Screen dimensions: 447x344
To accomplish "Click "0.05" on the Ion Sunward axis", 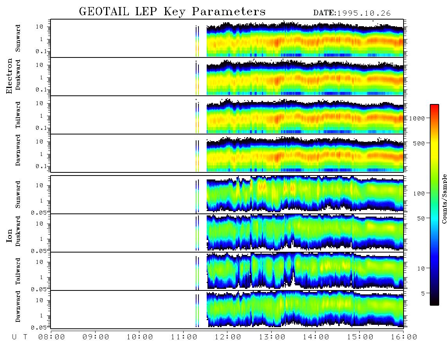I will point(39,213).
